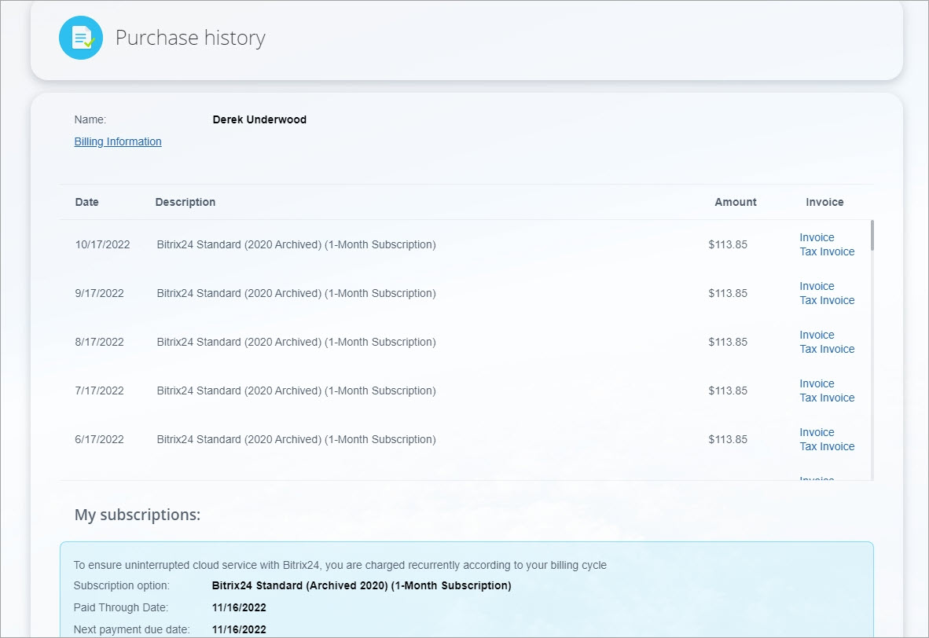Open Tax Invoice for 10/17/2022 purchase

click(827, 251)
